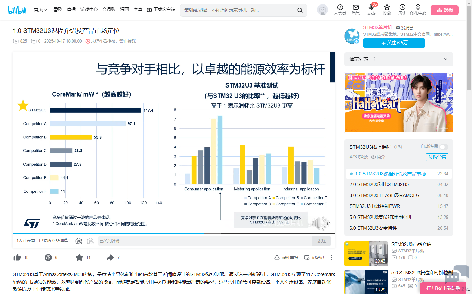The image size is (472, 294).
Task: Open 动态 feed from the top bar
Action: point(371,10)
